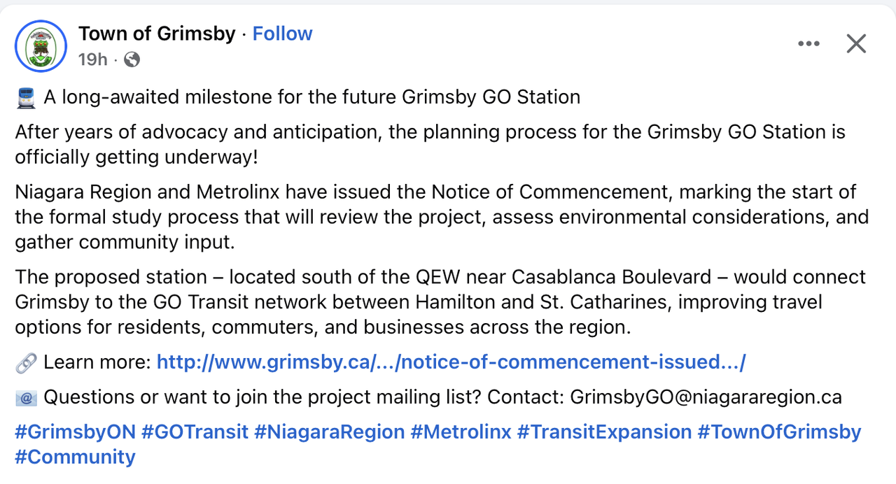Open the #GOTransit hashtag

click(195, 432)
